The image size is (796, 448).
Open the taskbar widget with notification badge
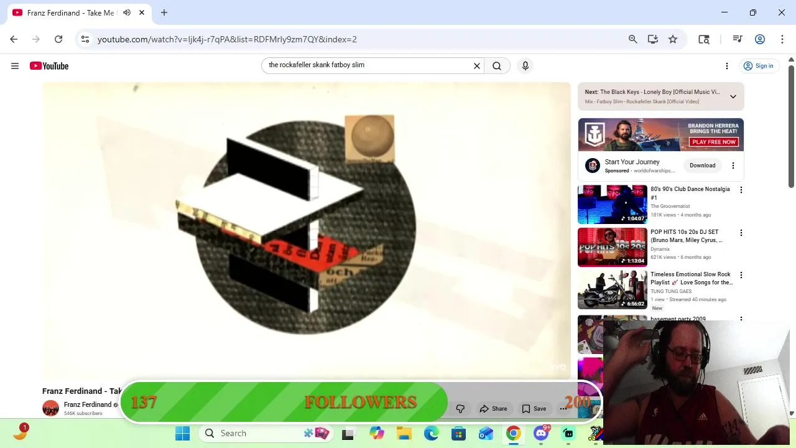click(x=20, y=432)
